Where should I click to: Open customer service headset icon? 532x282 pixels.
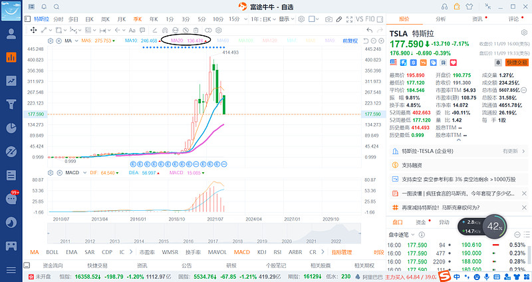(x=444, y=7)
